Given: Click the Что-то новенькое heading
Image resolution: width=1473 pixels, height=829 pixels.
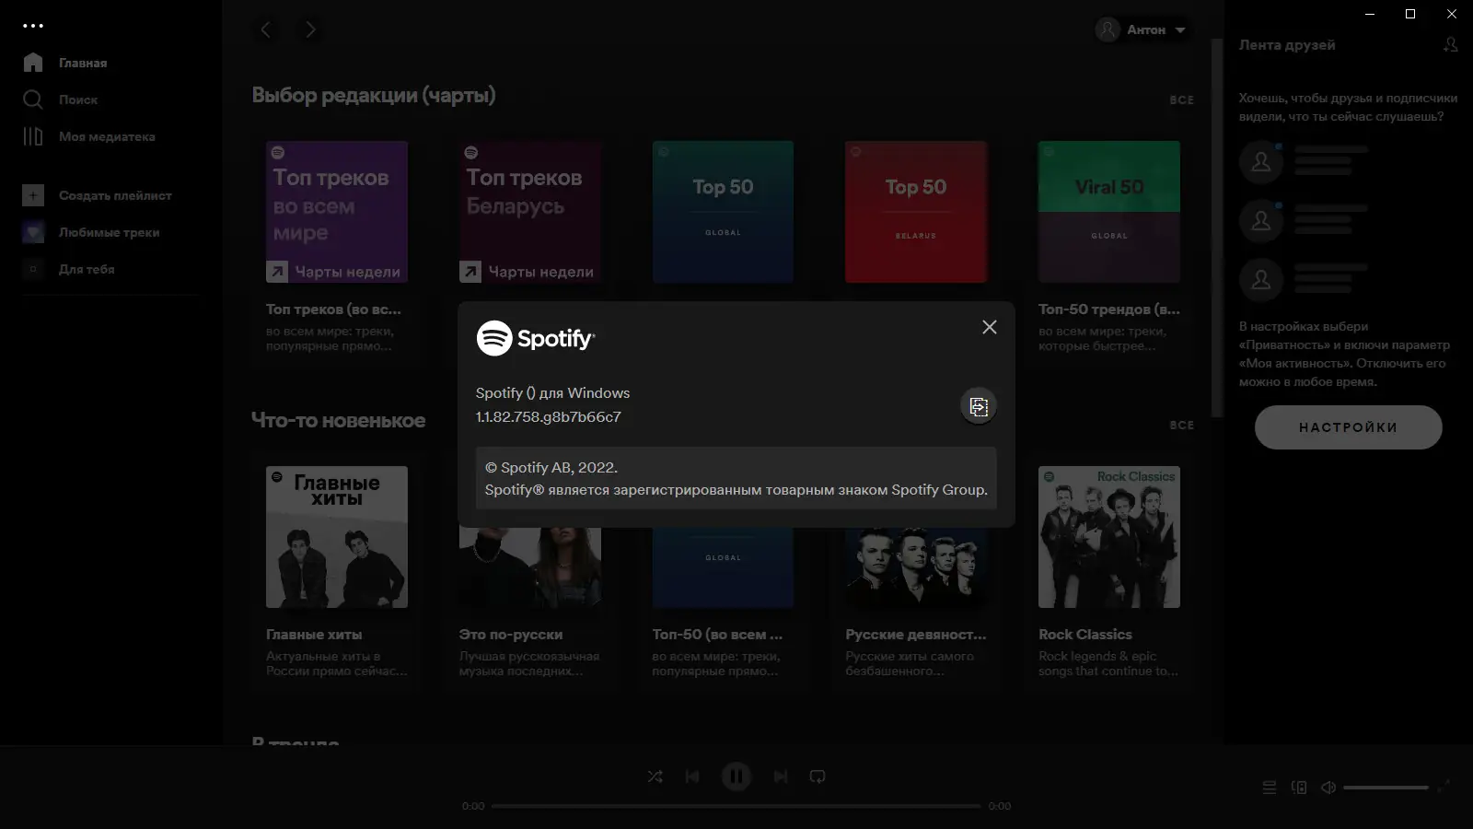Looking at the screenshot, I should tap(339, 421).
